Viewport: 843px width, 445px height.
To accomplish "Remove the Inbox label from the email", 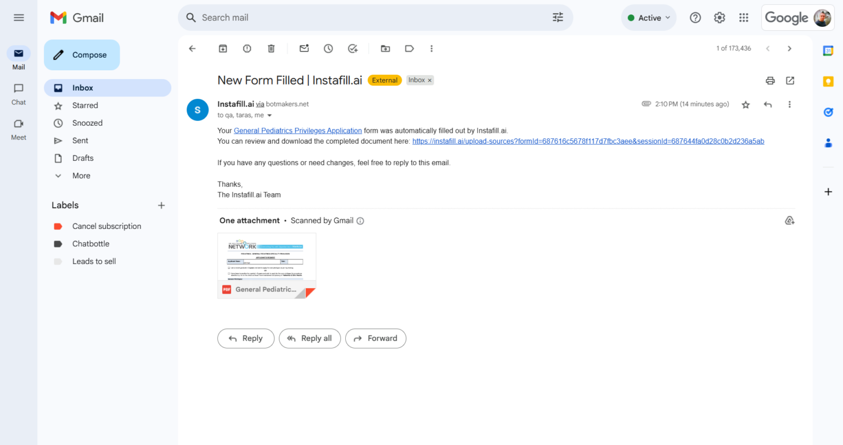I will tap(430, 80).
